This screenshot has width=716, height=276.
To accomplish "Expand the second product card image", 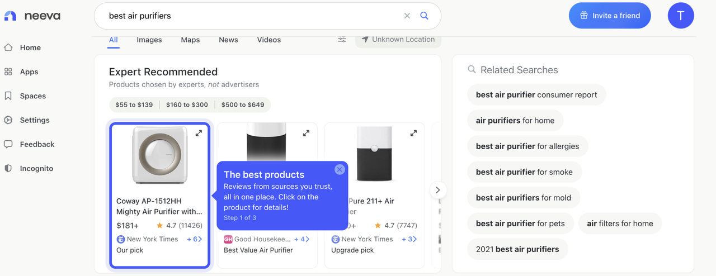I will [306, 133].
